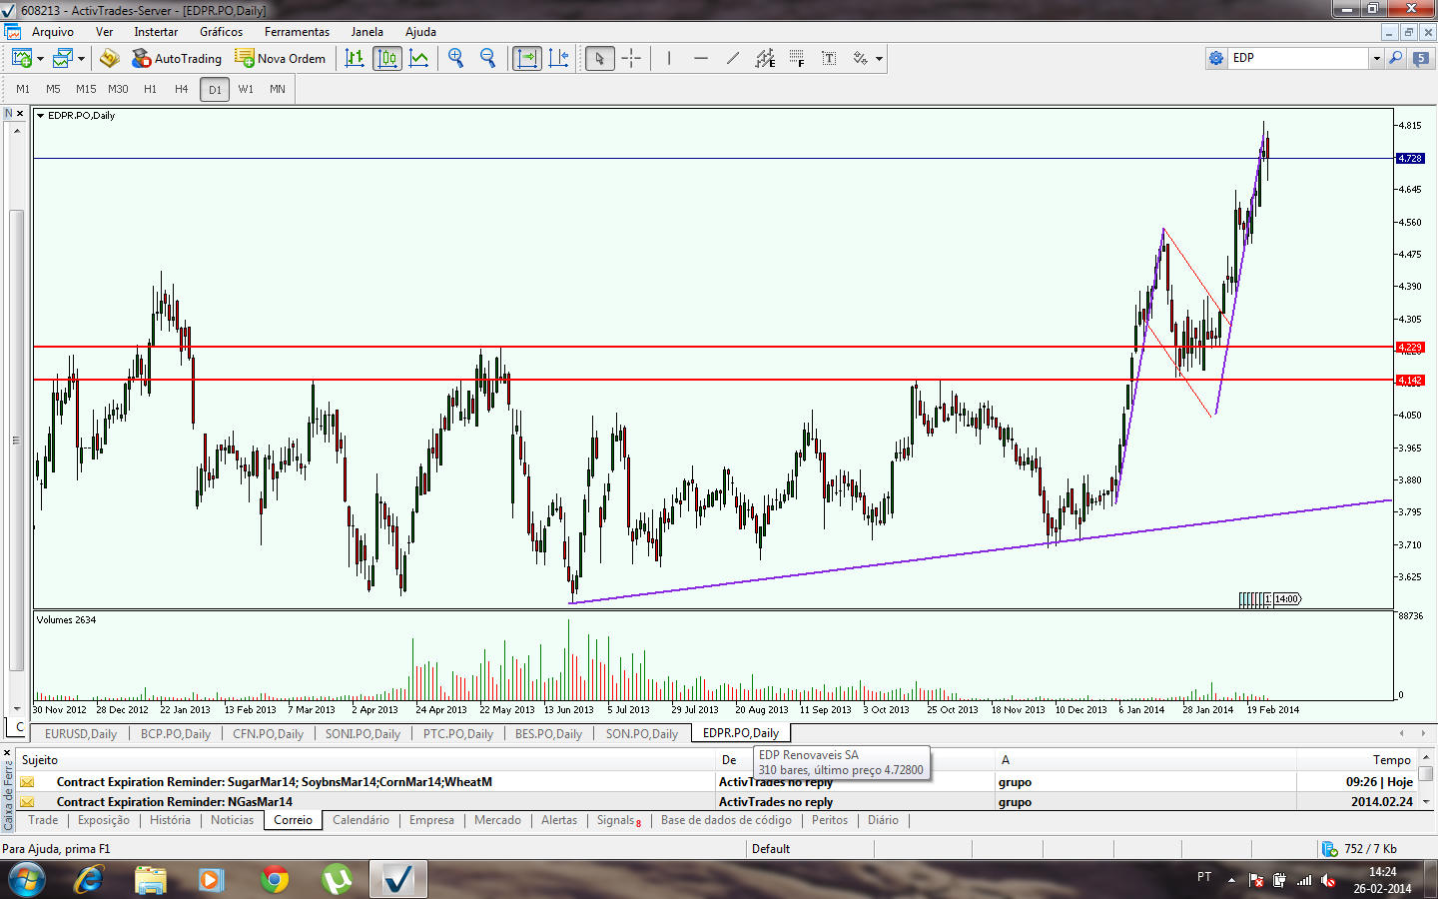Choose the text label tool
Screen dimensions: 1438x899
click(829, 59)
